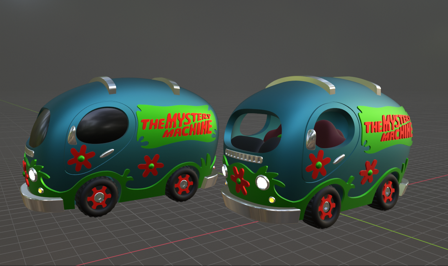Select the left van's Mystery Machine sign
Image resolution: width=448 pixels, height=266 pixels.
tap(177, 126)
